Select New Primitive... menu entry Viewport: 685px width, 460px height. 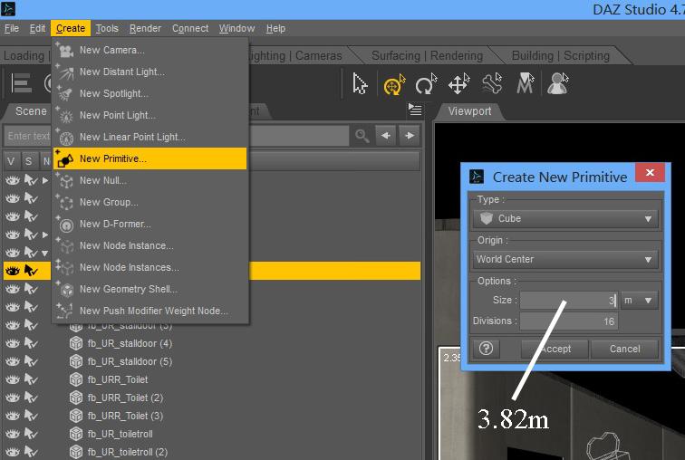tap(150, 158)
